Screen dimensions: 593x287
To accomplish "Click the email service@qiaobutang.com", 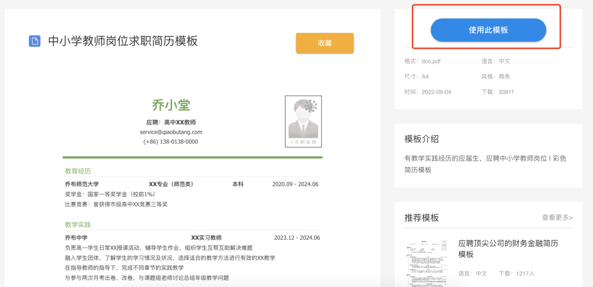I will [x=171, y=132].
